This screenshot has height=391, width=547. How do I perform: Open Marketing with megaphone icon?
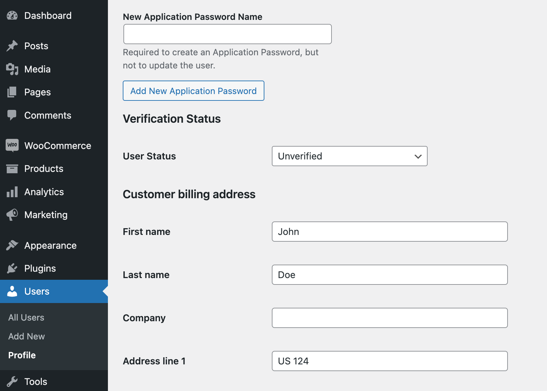(12, 215)
